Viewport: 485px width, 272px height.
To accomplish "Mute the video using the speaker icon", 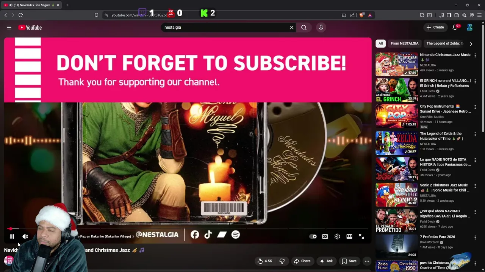I will [25, 236].
